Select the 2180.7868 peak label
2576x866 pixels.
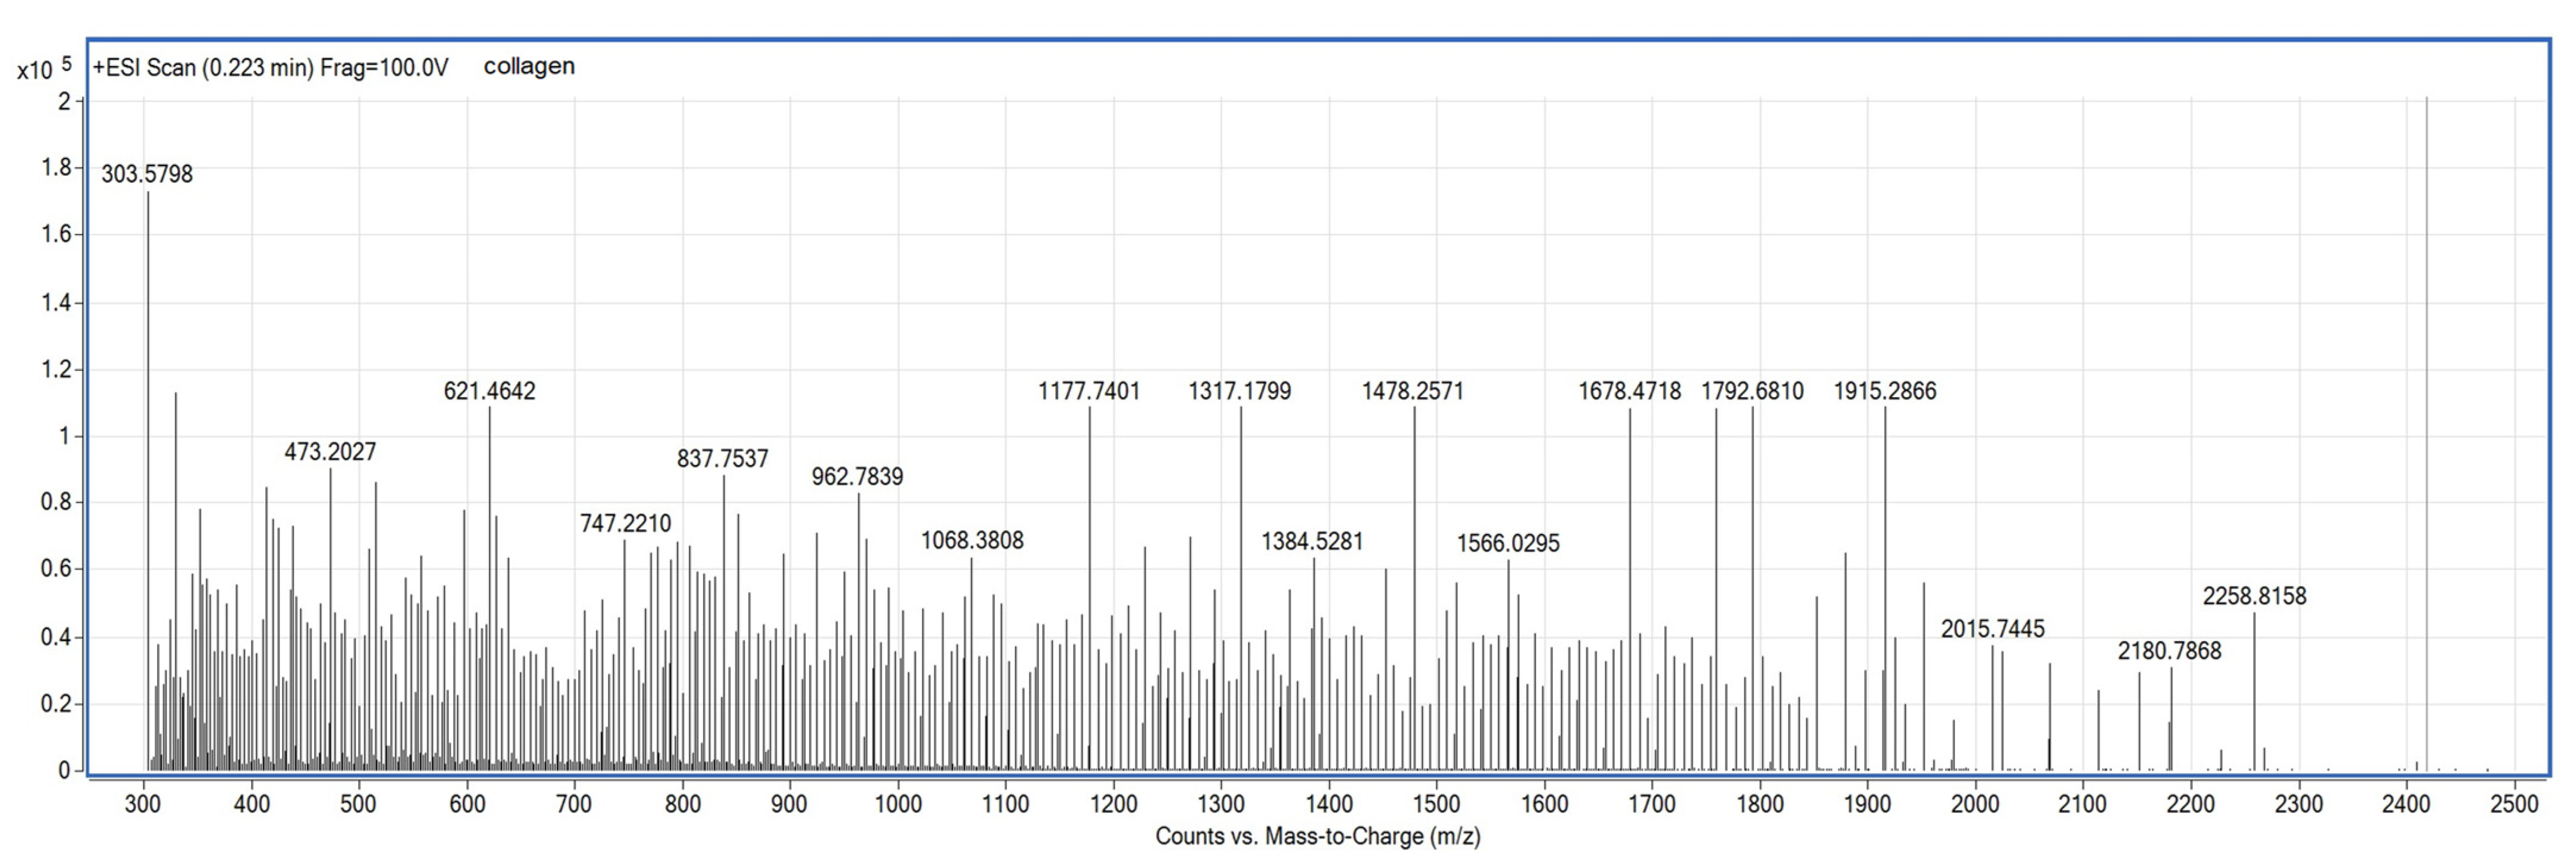click(x=2169, y=652)
